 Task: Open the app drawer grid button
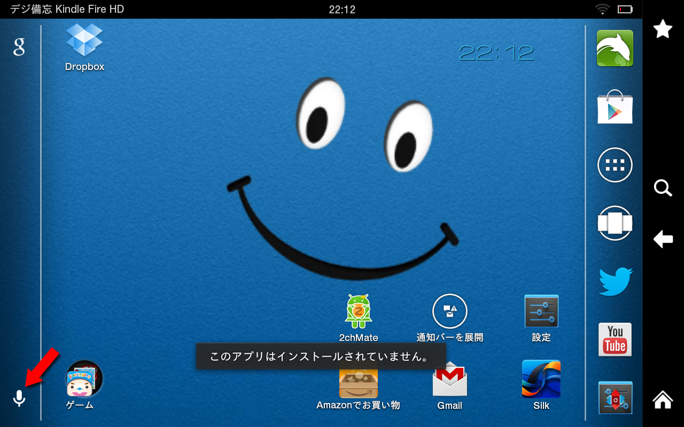click(615, 165)
